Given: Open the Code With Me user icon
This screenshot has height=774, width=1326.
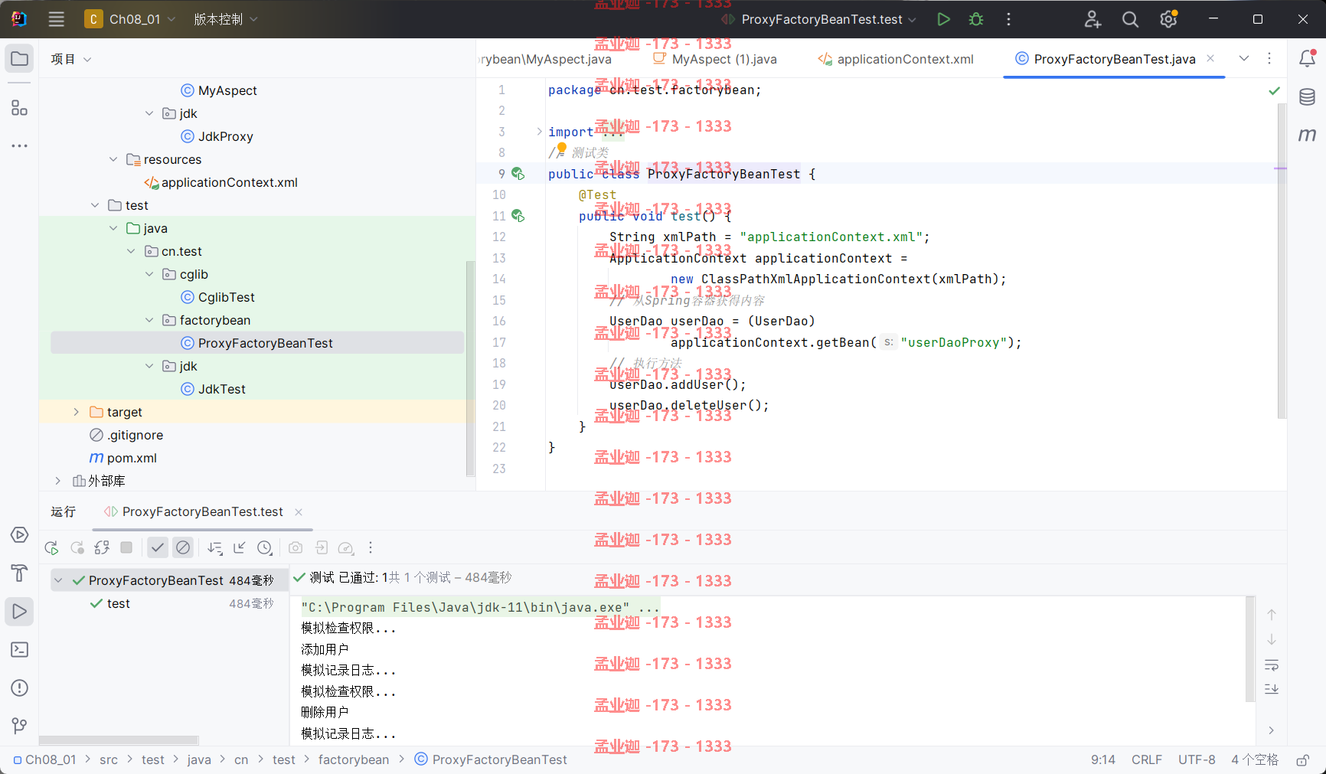Looking at the screenshot, I should [1092, 19].
